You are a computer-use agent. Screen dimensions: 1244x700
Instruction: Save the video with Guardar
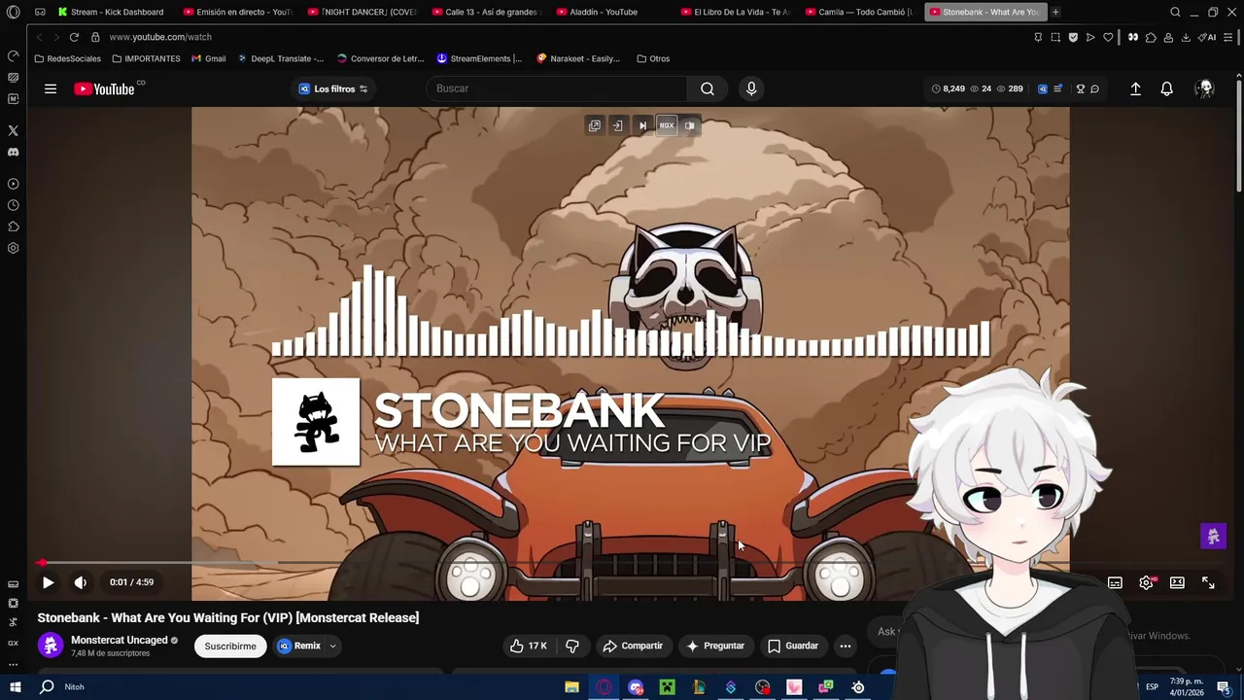(x=792, y=646)
